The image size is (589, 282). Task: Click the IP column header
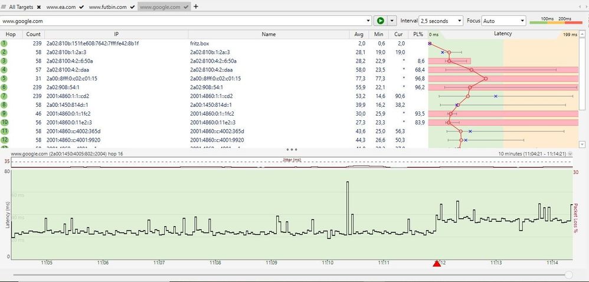coord(116,34)
